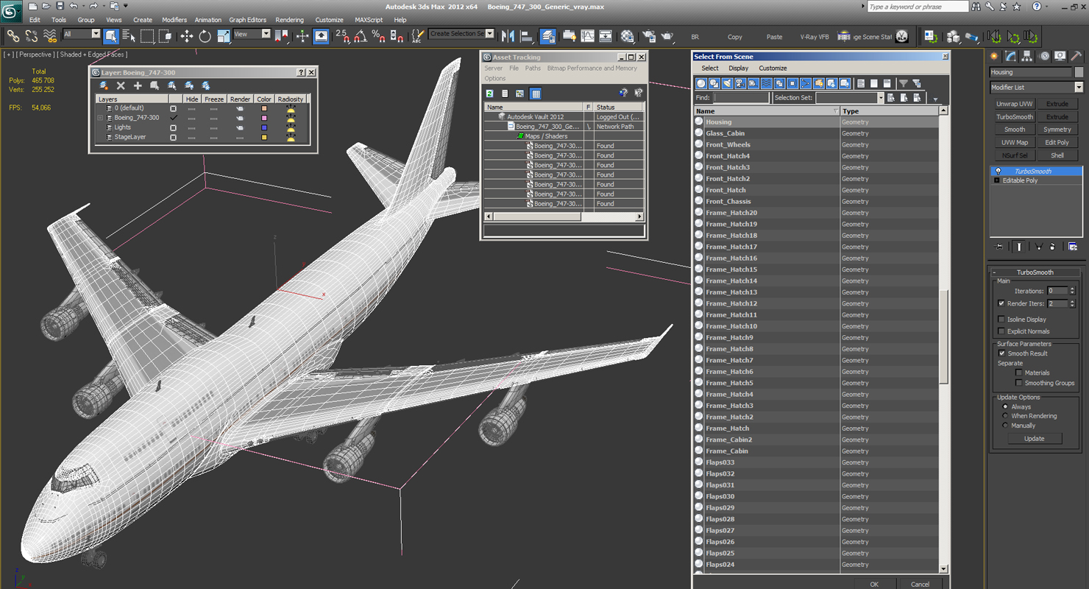Click the Boeing_747-300 layer pink color swatch
This screenshot has width=1089, height=589.
click(x=264, y=118)
